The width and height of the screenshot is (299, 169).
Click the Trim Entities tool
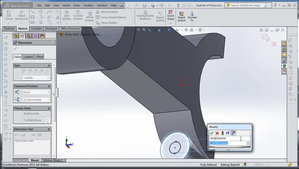coord(67,15)
